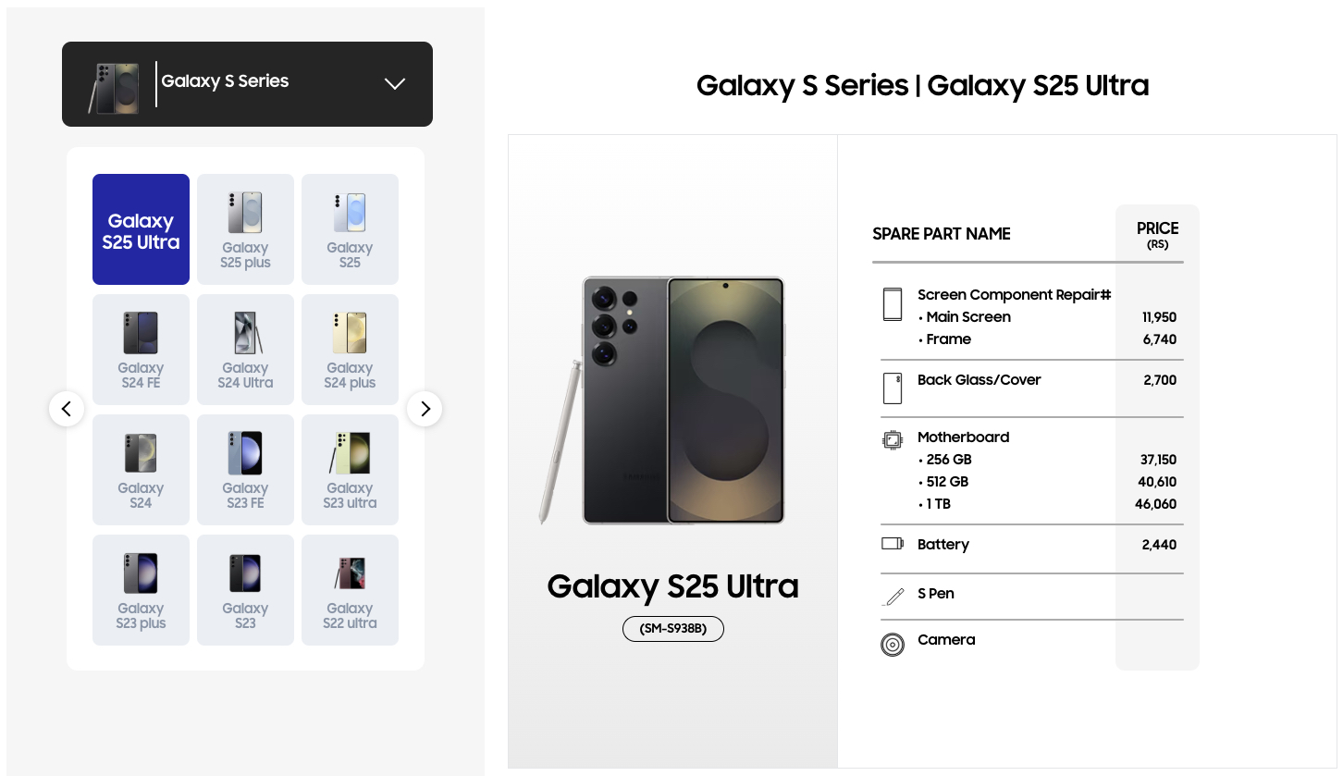Select the Galaxy S25 Ultra tile
This screenshot has height=776, width=1343.
point(141,229)
